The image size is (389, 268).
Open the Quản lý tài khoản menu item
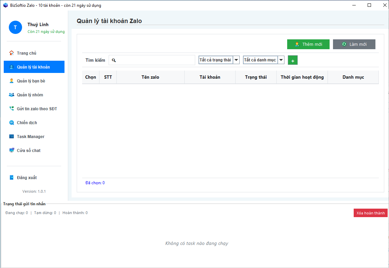(34, 67)
